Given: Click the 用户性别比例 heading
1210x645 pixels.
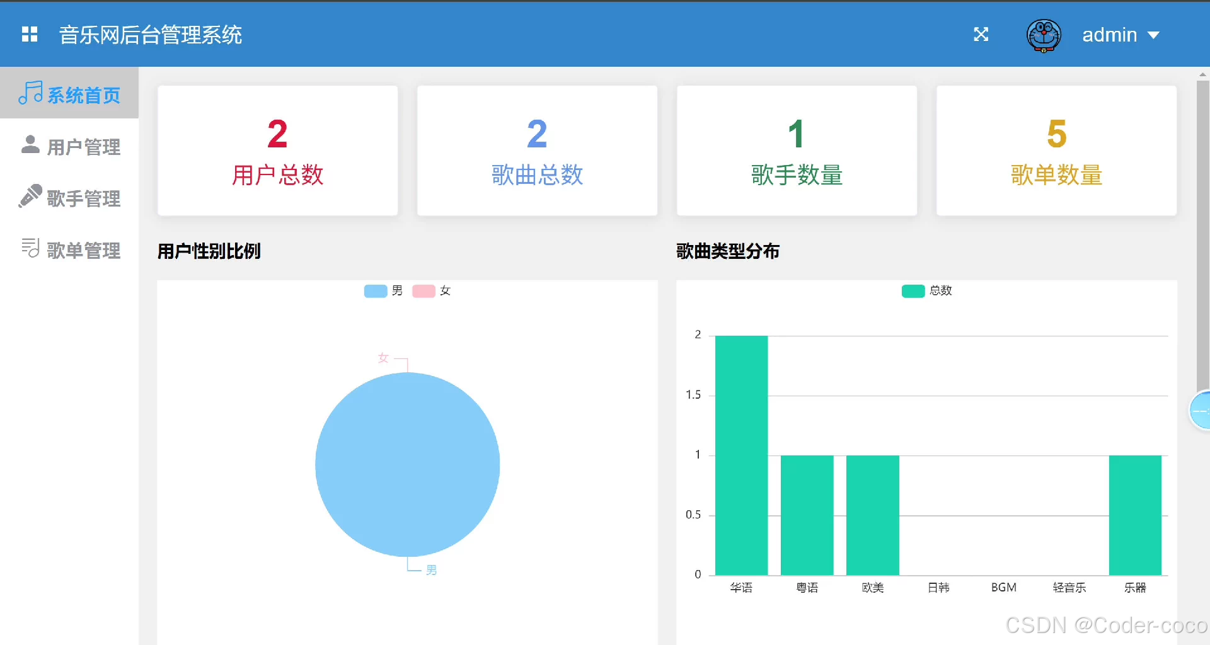Looking at the screenshot, I should (x=209, y=251).
